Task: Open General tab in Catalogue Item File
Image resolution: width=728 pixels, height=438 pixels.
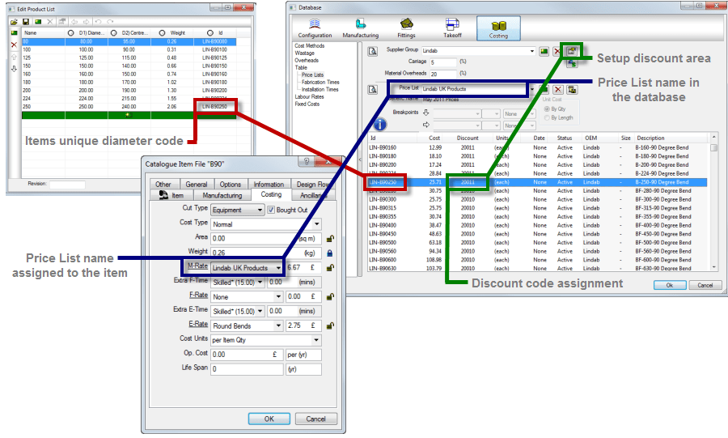Action: [x=197, y=185]
